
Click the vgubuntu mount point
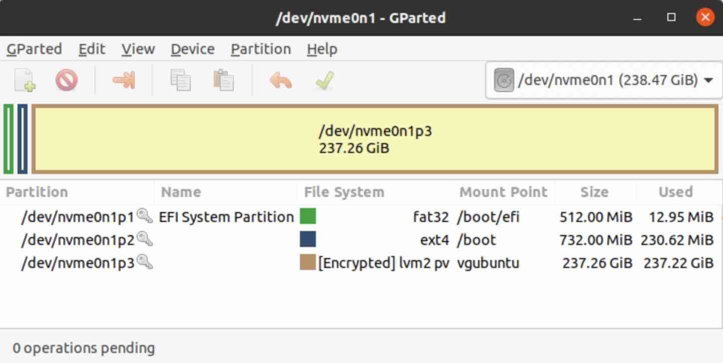[488, 263]
